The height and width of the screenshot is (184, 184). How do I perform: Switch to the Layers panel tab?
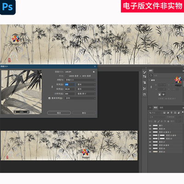click(x=155, y=108)
